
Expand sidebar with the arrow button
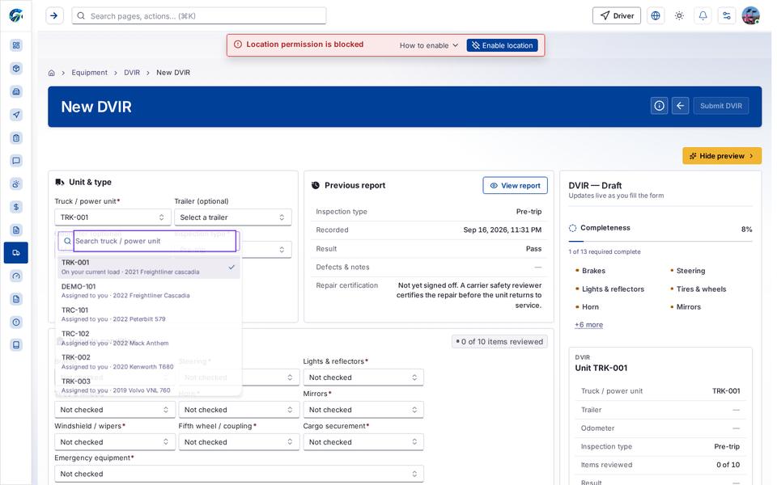click(x=54, y=16)
